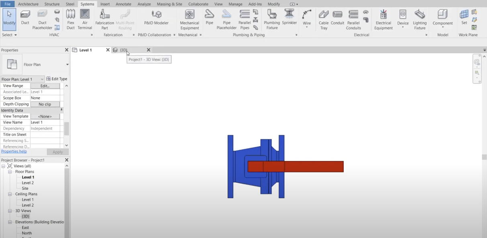Open the Floor Plan: Level 1 instance dropdown
This screenshot has height=238, width=487.
tap(42, 79)
